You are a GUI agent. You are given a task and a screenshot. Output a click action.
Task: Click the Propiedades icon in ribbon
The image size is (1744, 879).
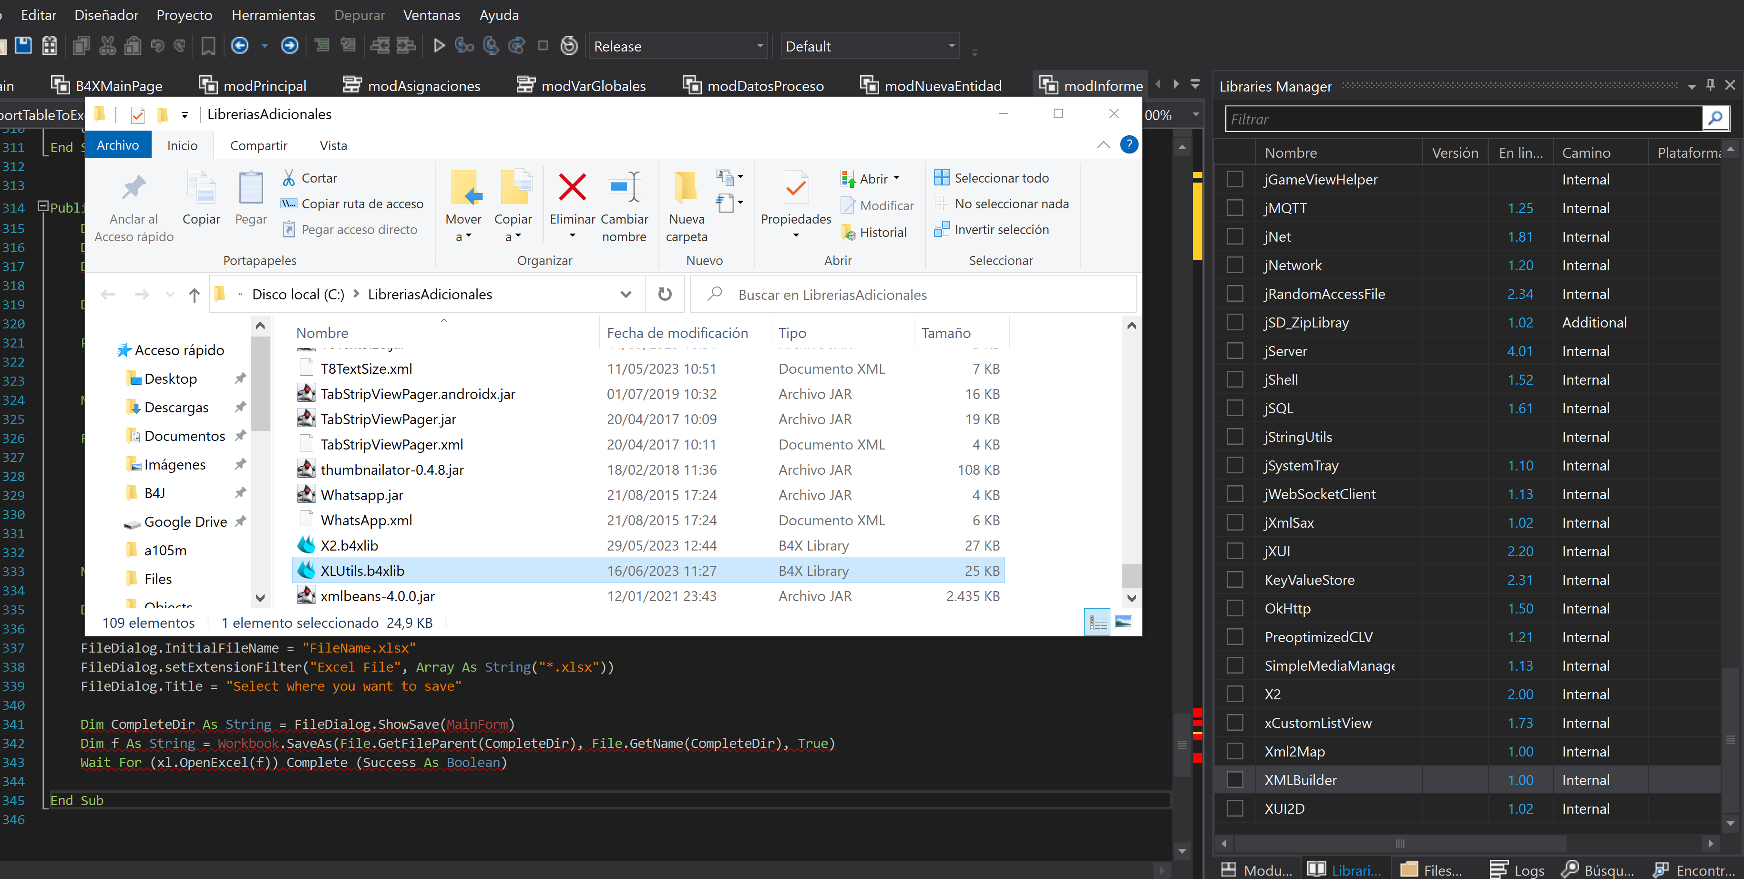pyautogui.click(x=796, y=187)
